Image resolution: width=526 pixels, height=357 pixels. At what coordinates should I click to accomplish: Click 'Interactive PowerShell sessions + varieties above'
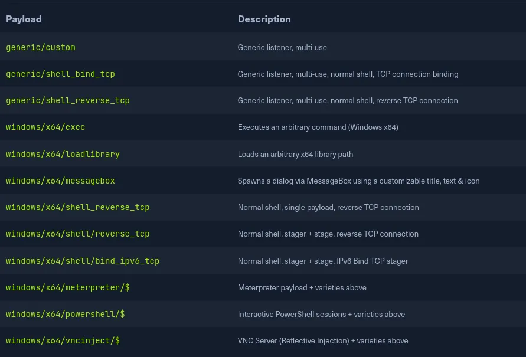tap(321, 314)
